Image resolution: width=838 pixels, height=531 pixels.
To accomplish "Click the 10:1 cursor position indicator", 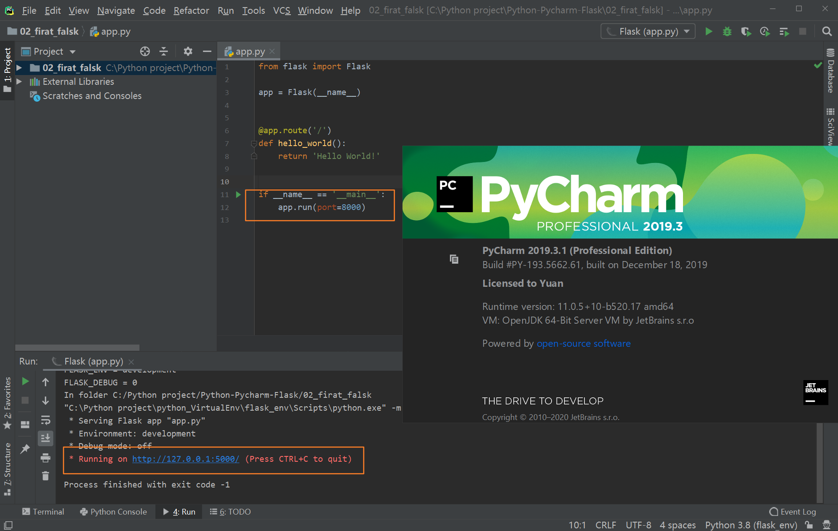I will (x=577, y=525).
